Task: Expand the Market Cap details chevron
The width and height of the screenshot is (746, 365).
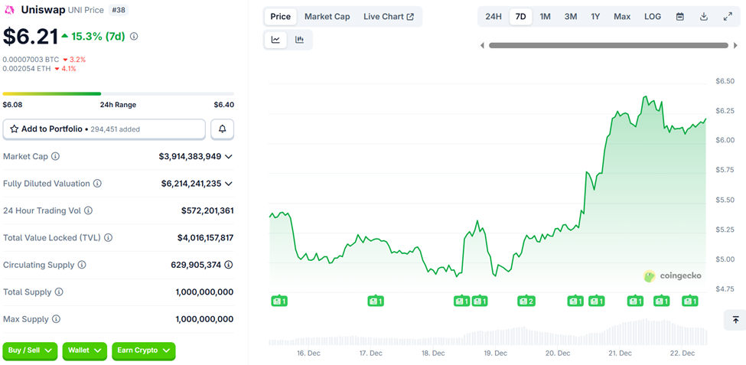Action: coord(229,156)
